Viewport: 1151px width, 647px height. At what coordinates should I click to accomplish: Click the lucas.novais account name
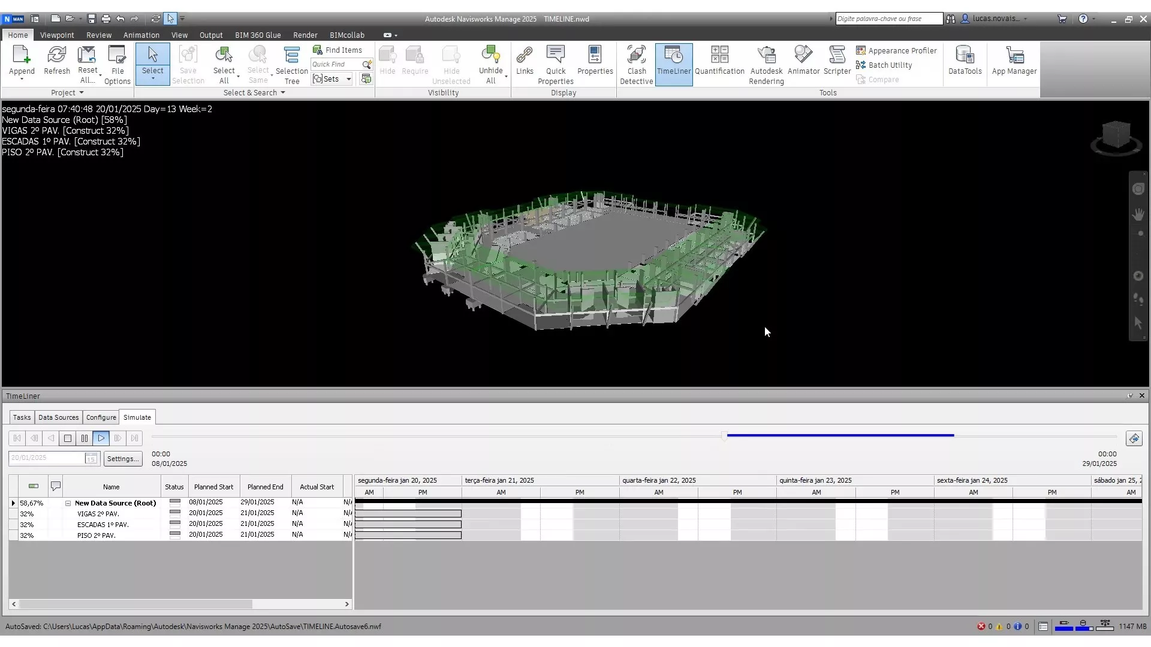pos(996,19)
